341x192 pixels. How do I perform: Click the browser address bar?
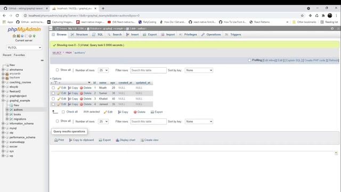coord(161,15)
